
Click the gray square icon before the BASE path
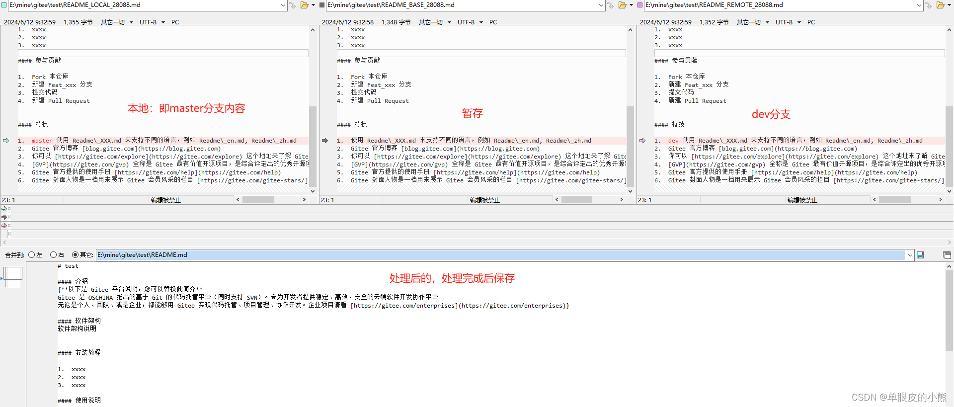(322, 5)
